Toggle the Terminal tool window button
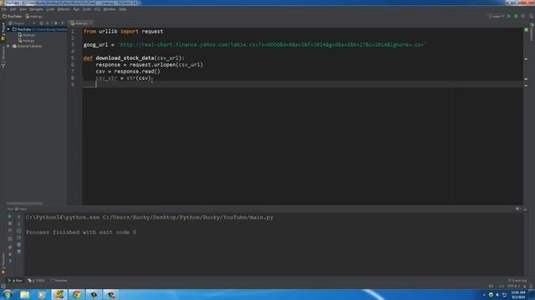Screen dimensions: 535x300 59,280
